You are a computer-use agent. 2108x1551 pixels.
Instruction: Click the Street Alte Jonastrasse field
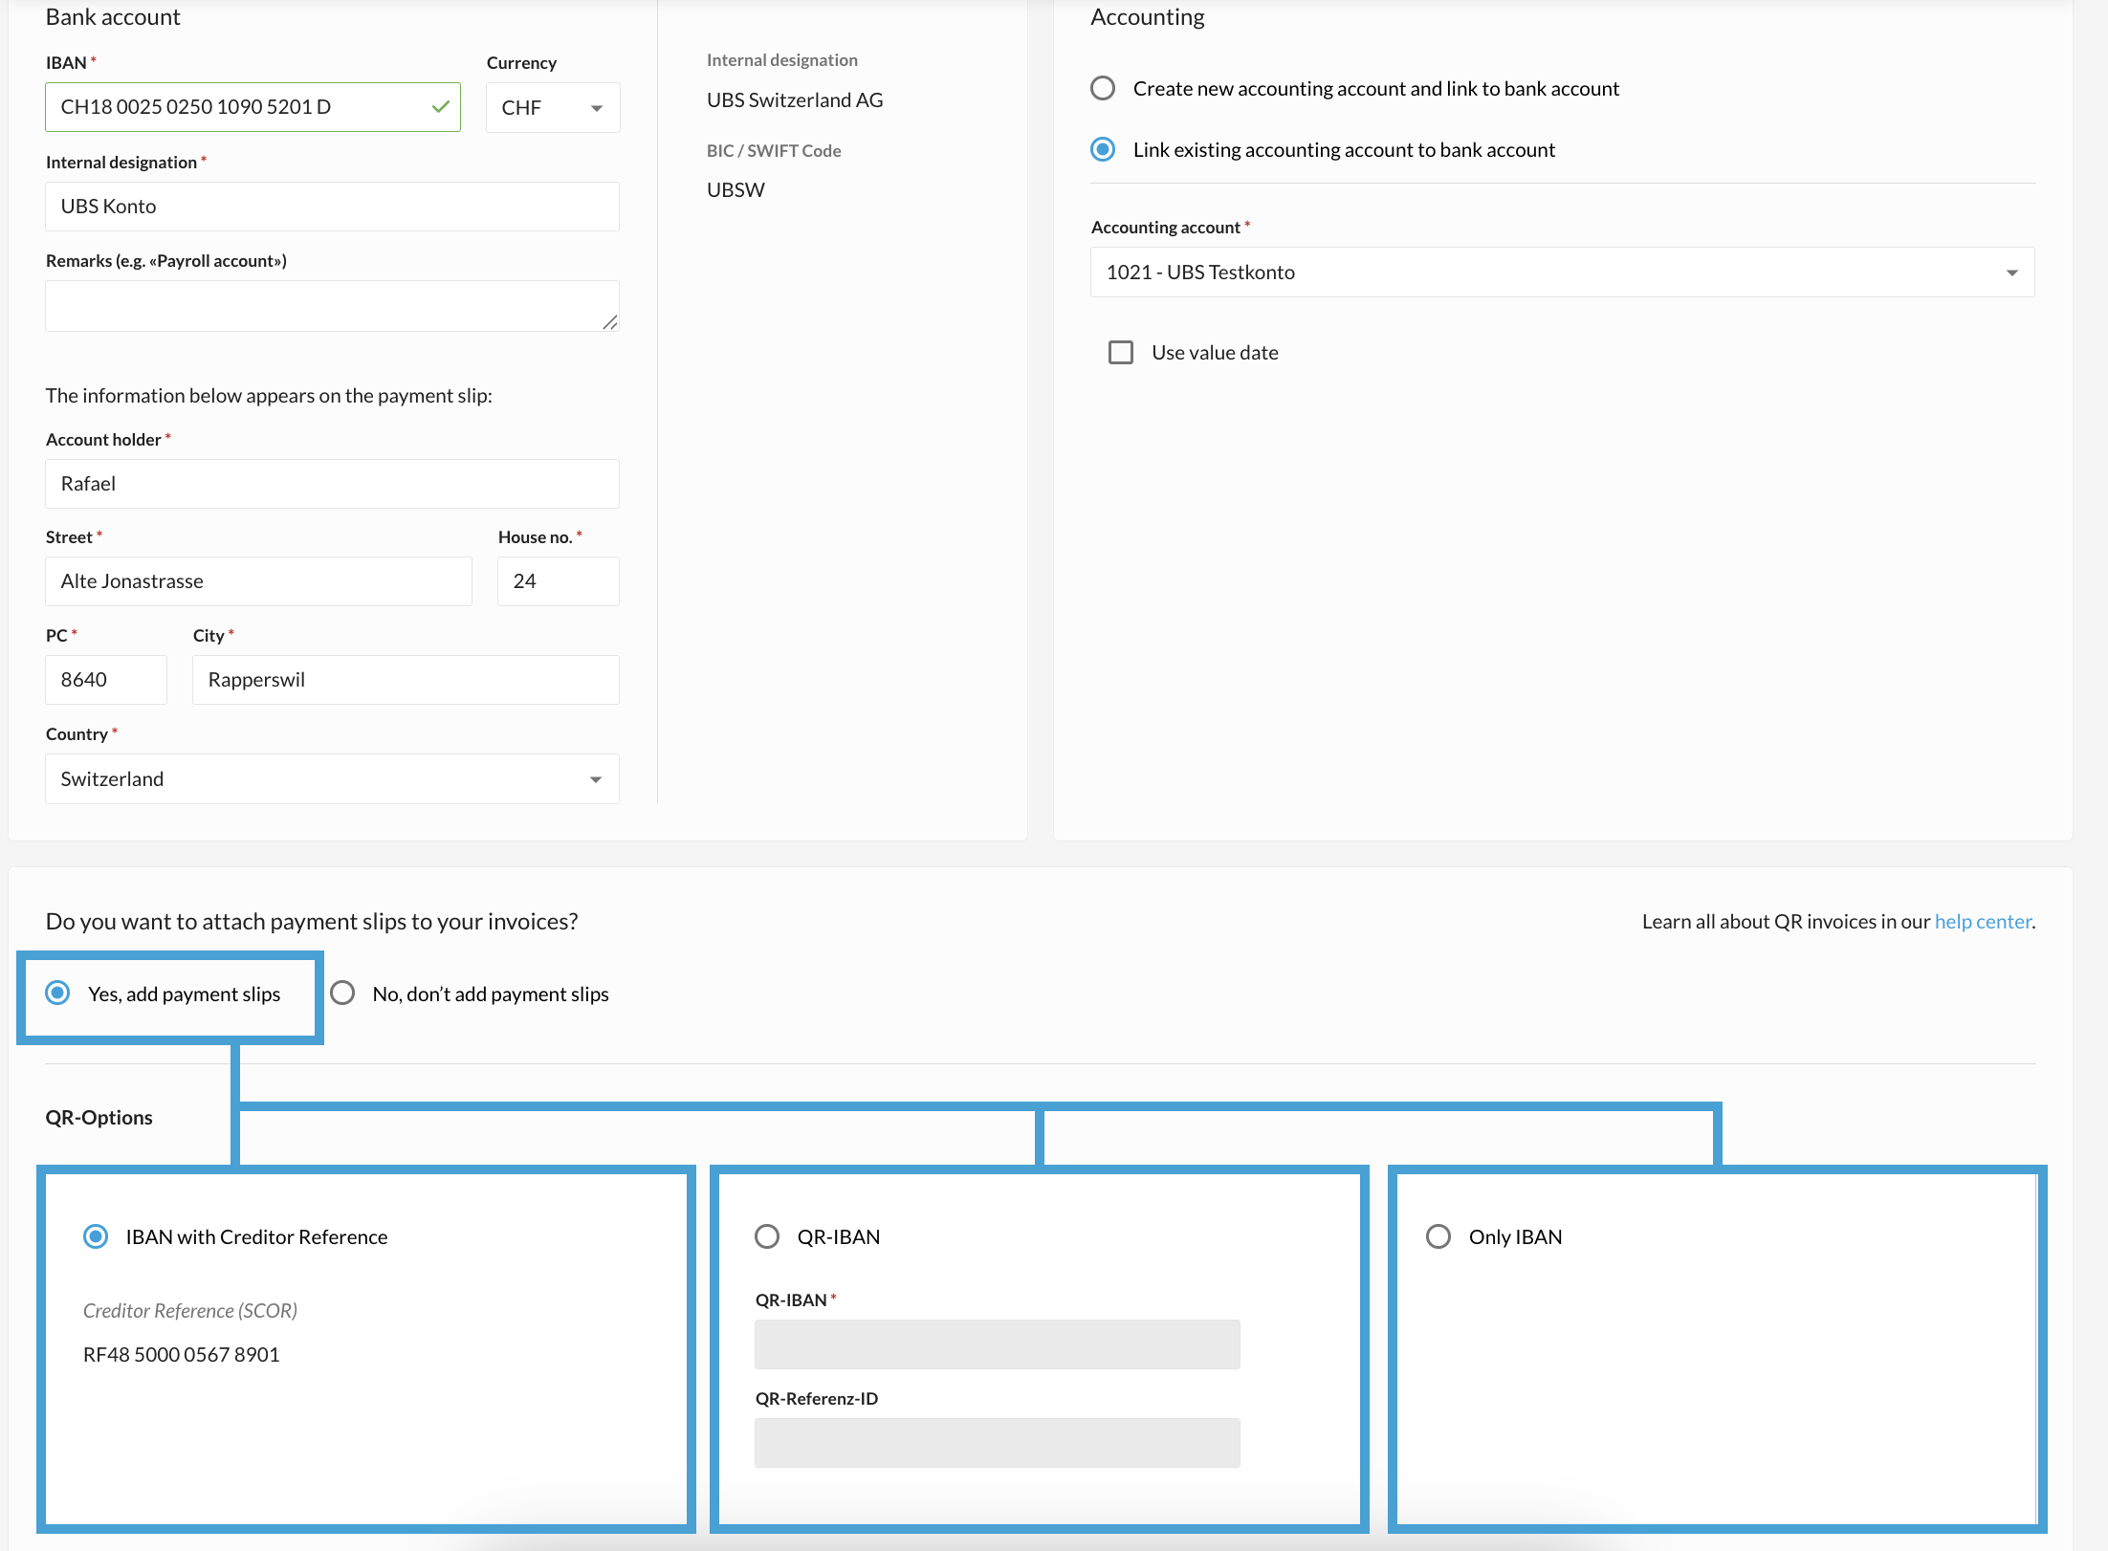[x=258, y=581]
